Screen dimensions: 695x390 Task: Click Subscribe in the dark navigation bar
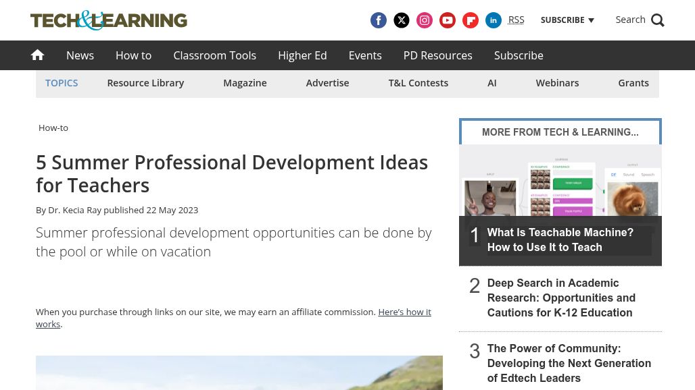(519, 55)
